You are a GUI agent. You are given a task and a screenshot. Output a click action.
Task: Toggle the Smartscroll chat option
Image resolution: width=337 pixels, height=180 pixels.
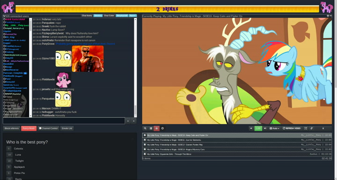click(122, 16)
